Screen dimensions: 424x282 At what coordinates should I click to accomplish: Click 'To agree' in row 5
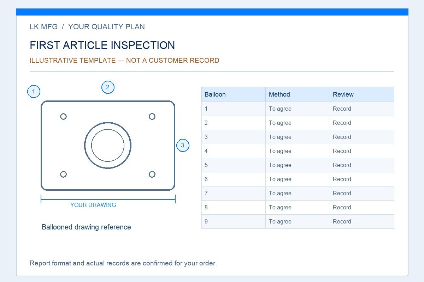tap(280, 165)
